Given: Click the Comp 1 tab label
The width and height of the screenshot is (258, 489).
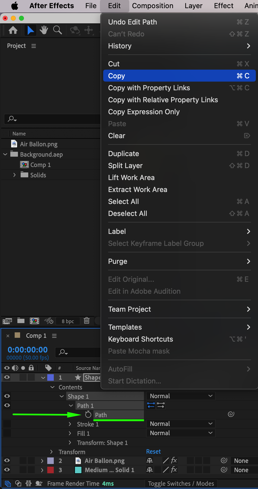Looking at the screenshot, I should (x=36, y=336).
